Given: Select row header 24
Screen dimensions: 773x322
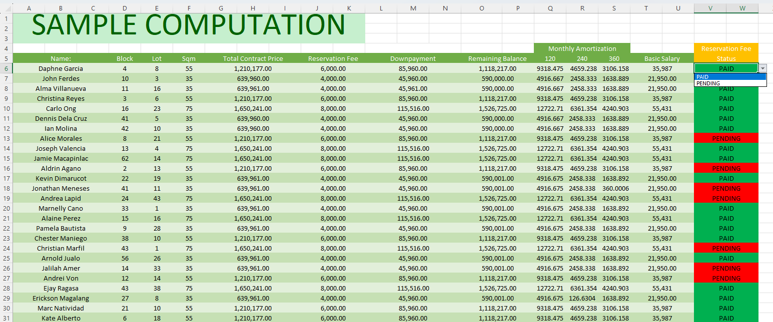Looking at the screenshot, I should pyautogui.click(x=6, y=248).
